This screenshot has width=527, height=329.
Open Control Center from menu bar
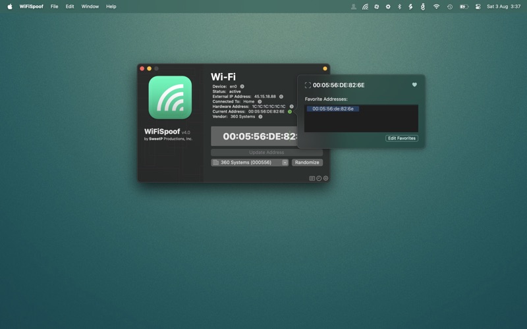pos(478,7)
